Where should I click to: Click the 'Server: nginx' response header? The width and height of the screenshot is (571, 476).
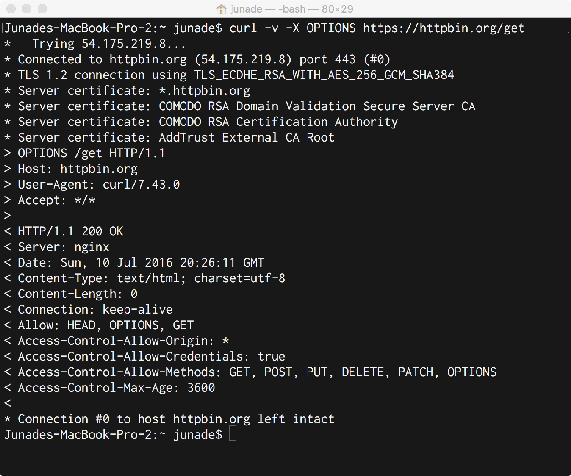coord(64,247)
